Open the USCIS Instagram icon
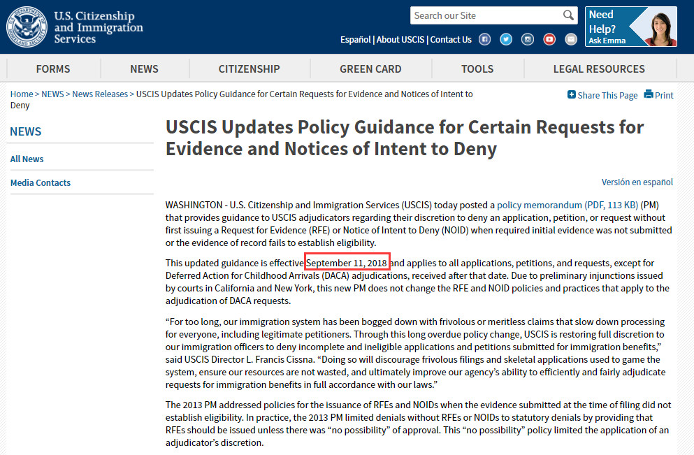Image resolution: width=694 pixels, height=455 pixels. pyautogui.click(x=528, y=40)
